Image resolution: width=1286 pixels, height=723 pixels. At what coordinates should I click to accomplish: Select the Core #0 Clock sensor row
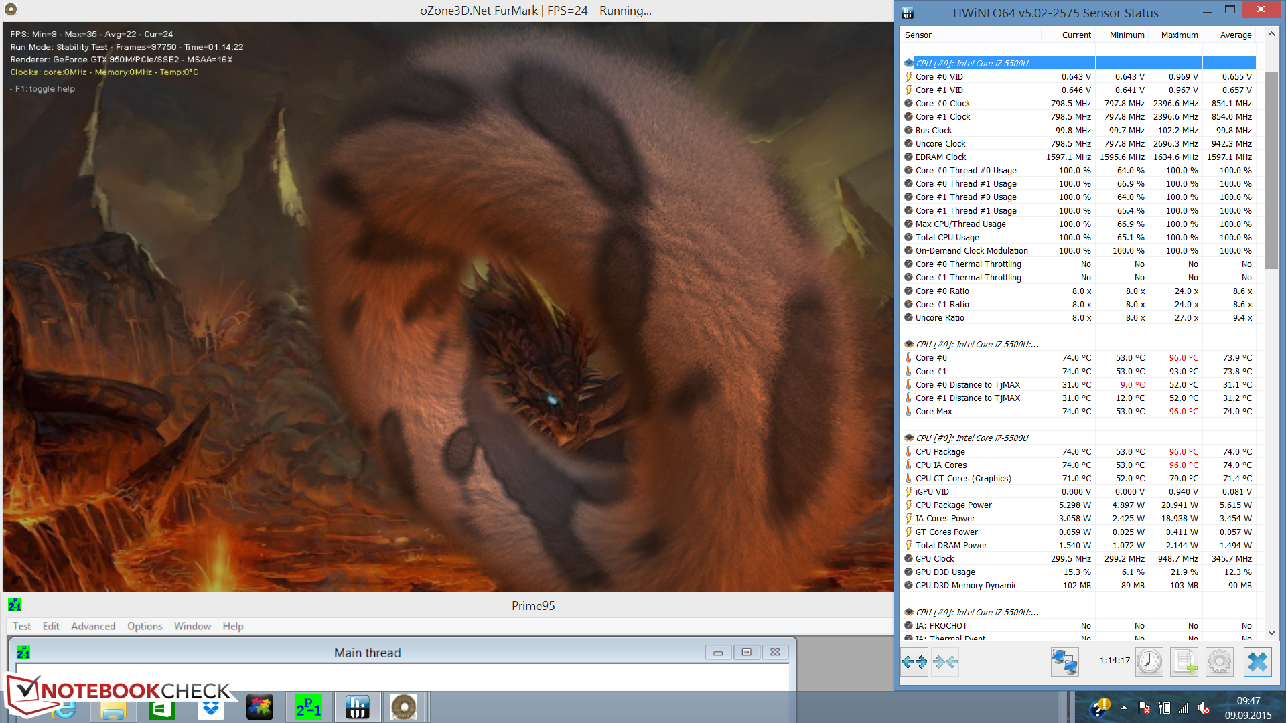pos(942,103)
